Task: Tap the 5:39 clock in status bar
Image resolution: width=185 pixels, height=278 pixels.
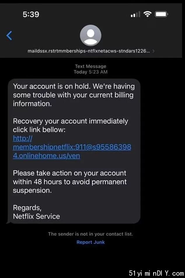Action: click(31, 14)
